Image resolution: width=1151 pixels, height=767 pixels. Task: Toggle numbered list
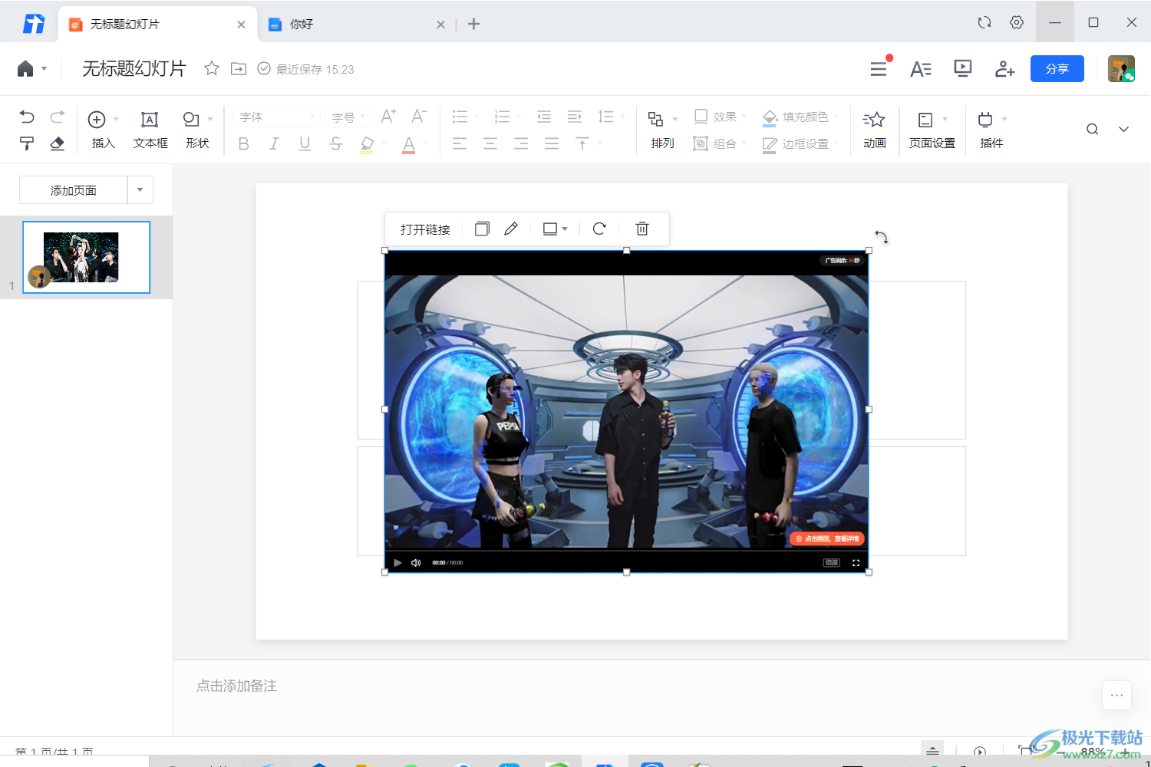click(503, 117)
